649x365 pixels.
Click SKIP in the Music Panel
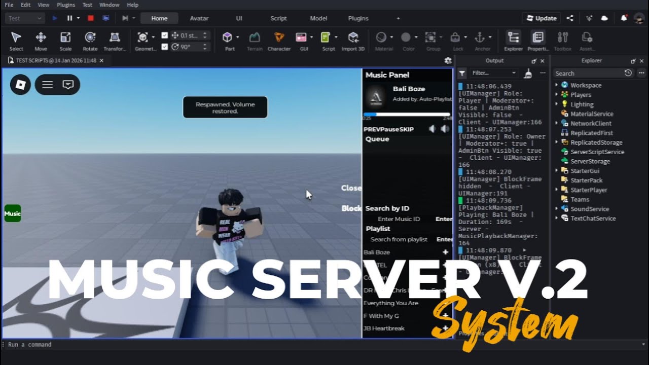click(x=407, y=129)
